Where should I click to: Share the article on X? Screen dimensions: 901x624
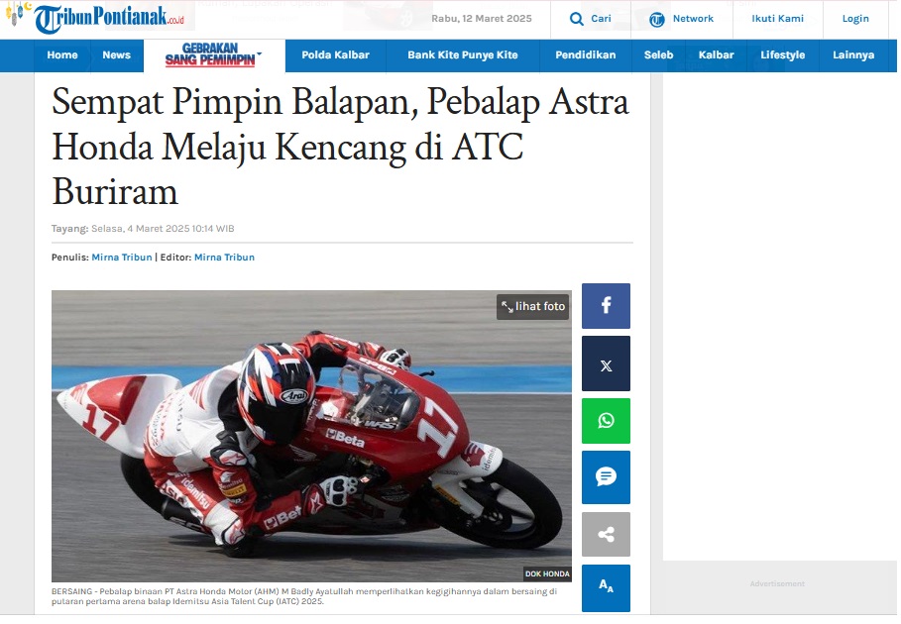[606, 364]
